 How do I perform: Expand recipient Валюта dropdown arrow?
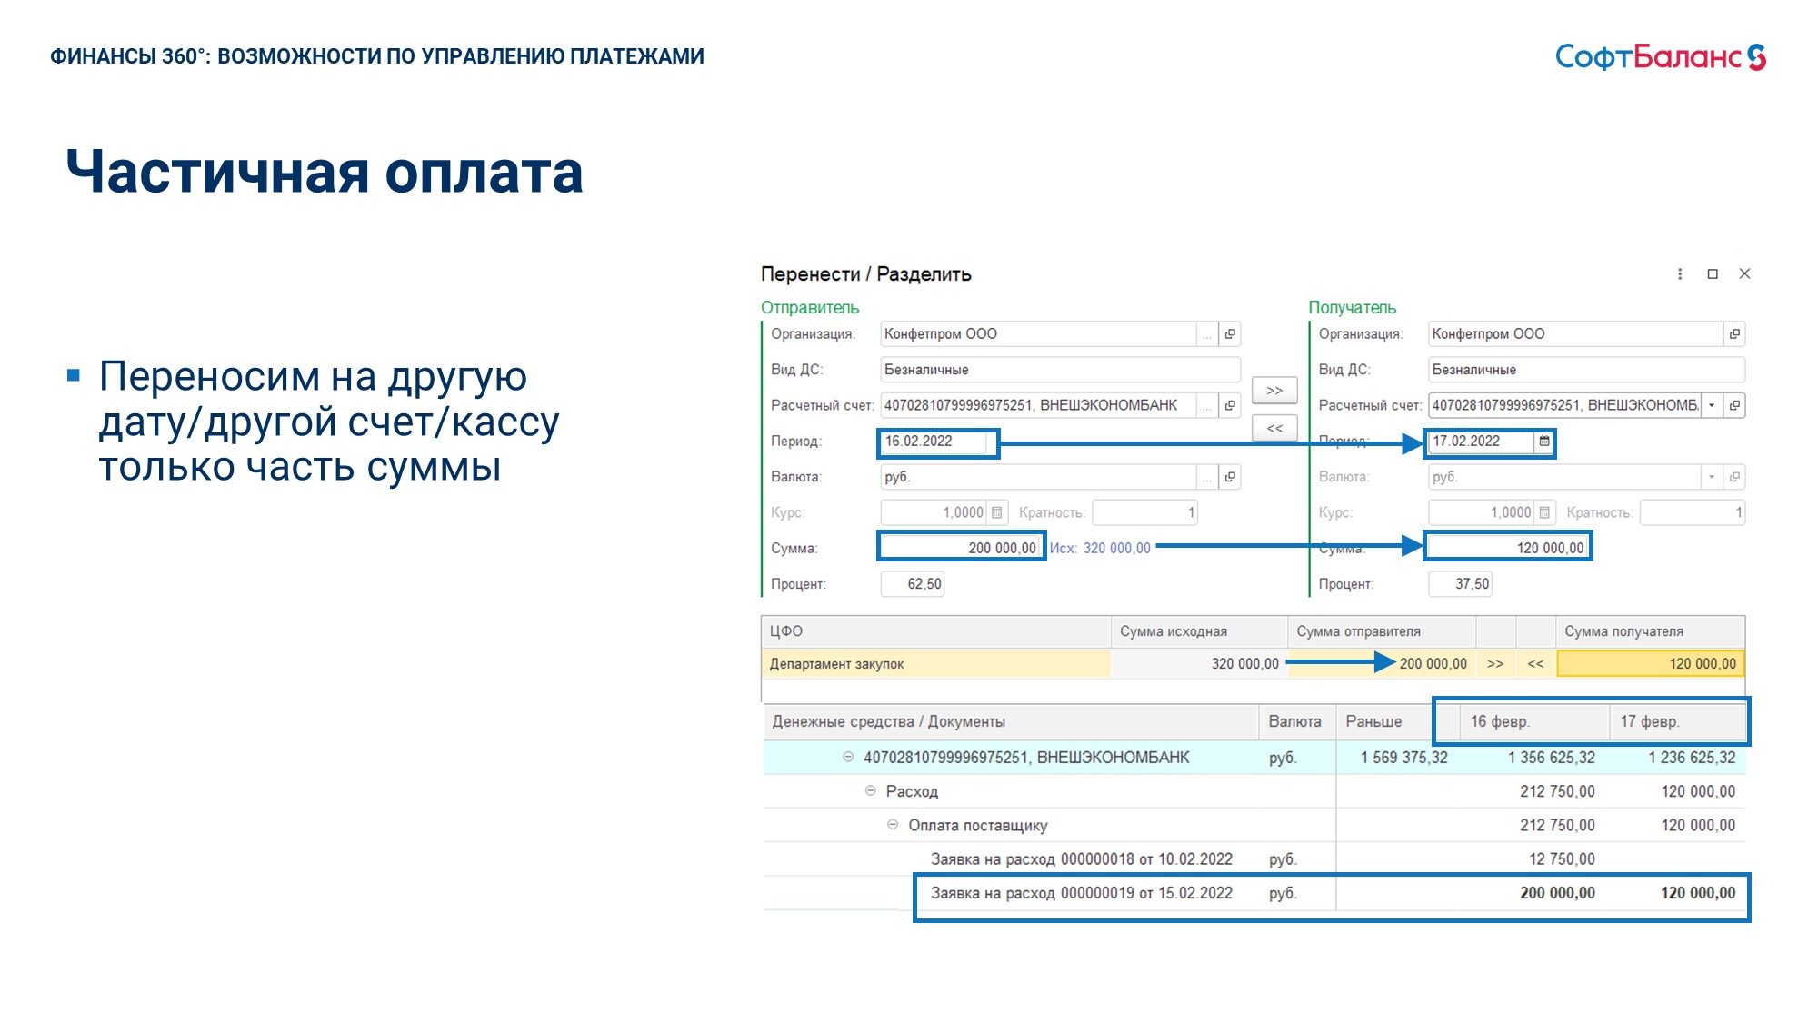(1712, 477)
